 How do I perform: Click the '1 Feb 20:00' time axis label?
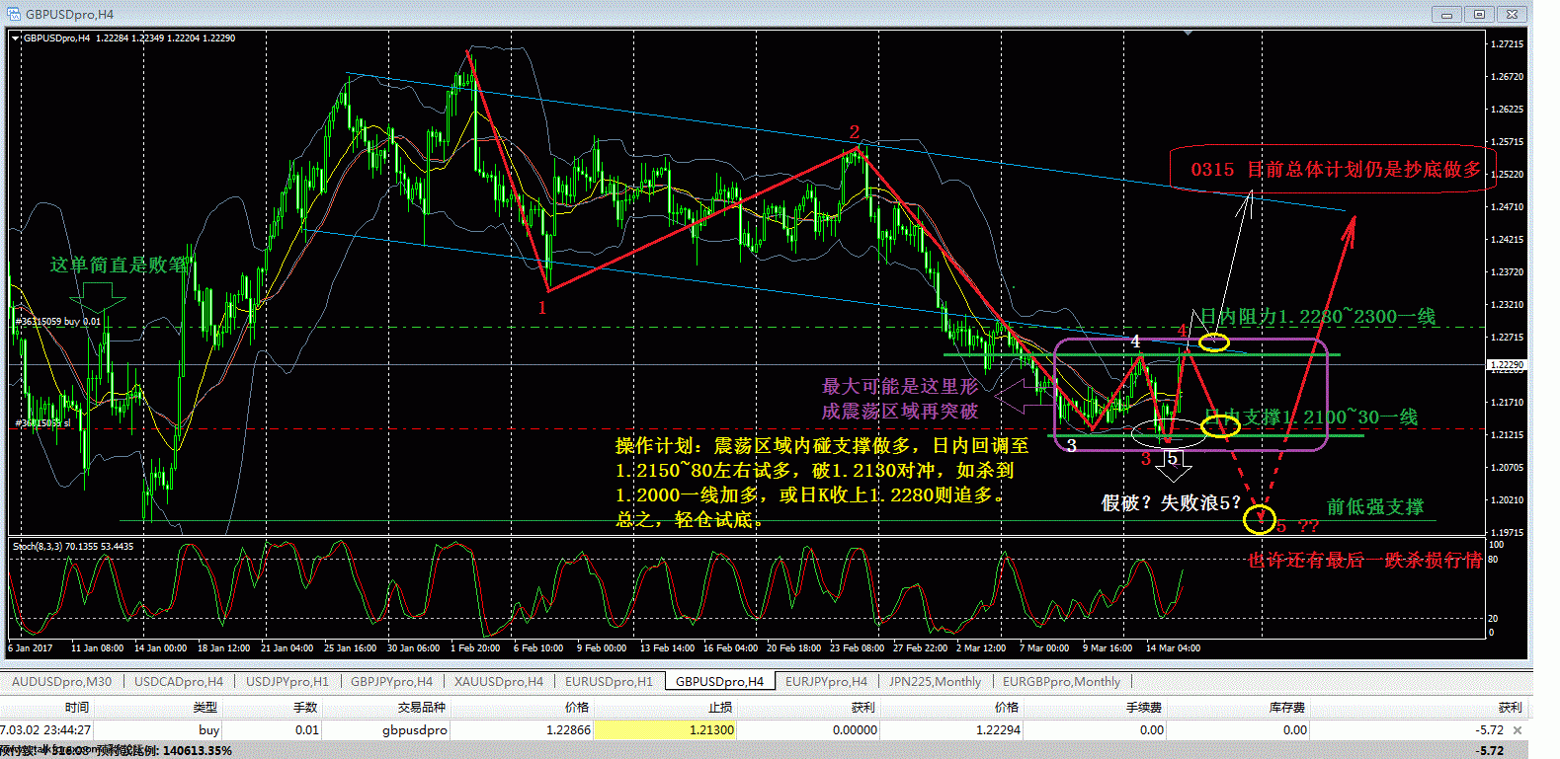pyautogui.click(x=475, y=648)
